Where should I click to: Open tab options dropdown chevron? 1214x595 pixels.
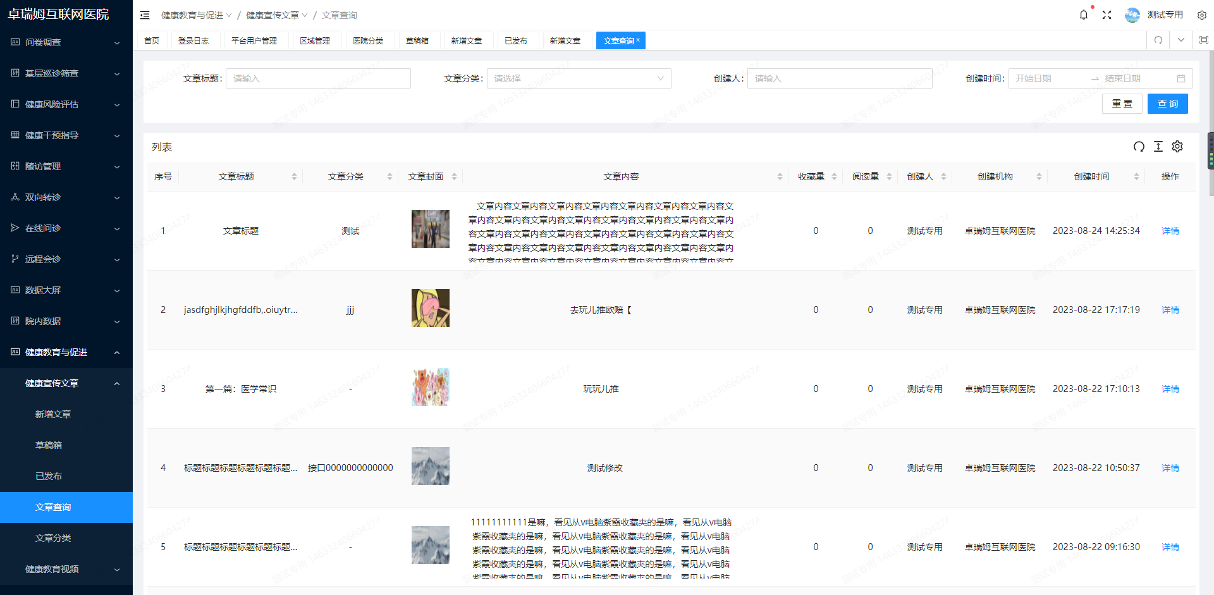pos(1181,40)
